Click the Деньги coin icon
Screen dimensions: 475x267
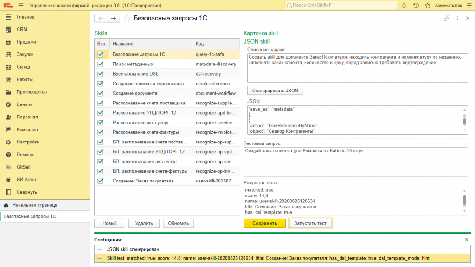tap(8, 104)
